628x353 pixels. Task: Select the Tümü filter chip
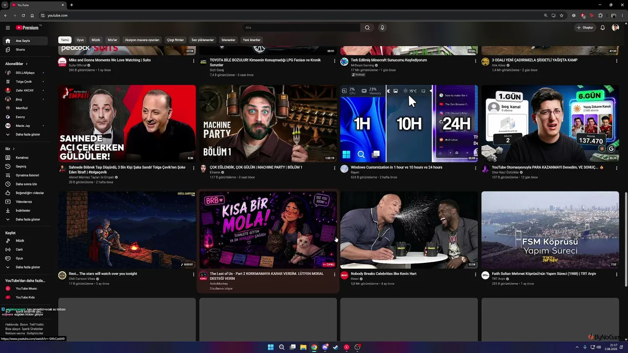[x=65, y=40]
